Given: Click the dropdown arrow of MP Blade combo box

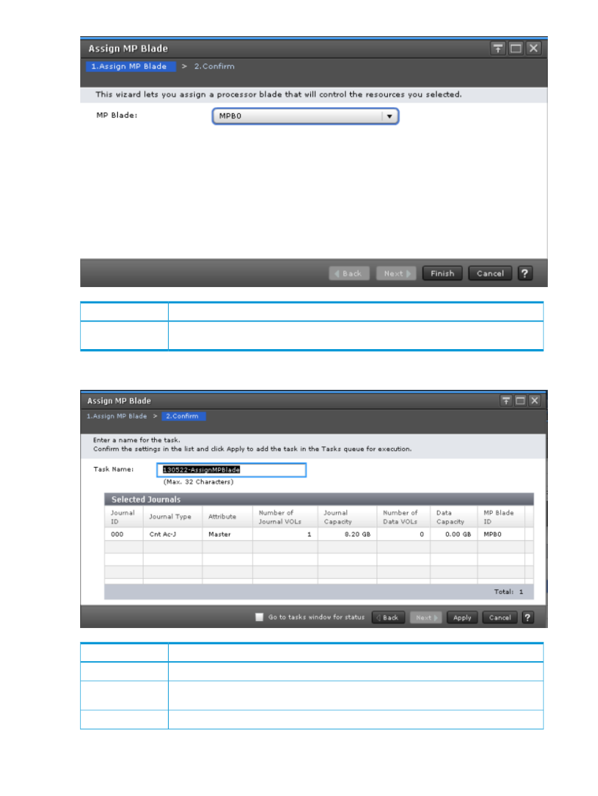Looking at the screenshot, I should tap(389, 116).
